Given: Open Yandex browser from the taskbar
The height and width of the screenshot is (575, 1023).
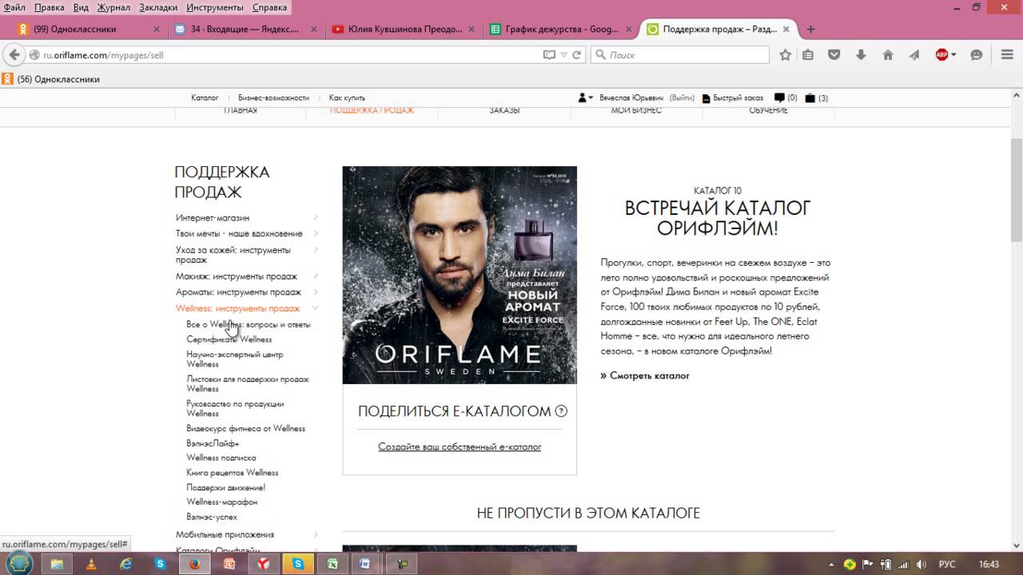Looking at the screenshot, I should tap(263, 564).
